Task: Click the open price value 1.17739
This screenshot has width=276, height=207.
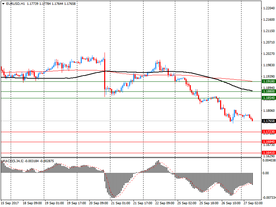Action: point(32,4)
